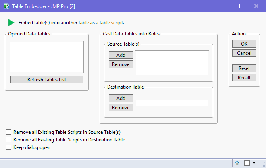Image resolution: width=266 pixels, height=168 pixels.
Task: Click the Destination Table field
Action: [x=172, y=103]
